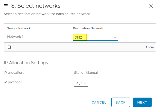Click the '1 item' count label
The height and width of the screenshot is (110, 156).
(150, 47)
